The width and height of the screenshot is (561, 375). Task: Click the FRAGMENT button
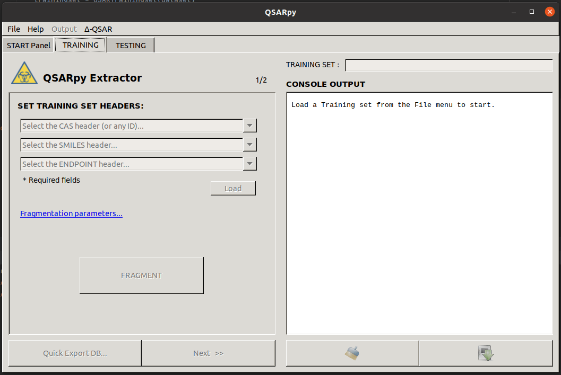142,275
